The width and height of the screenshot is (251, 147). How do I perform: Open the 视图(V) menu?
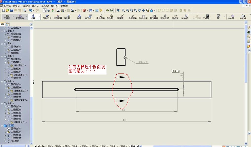(26, 6)
